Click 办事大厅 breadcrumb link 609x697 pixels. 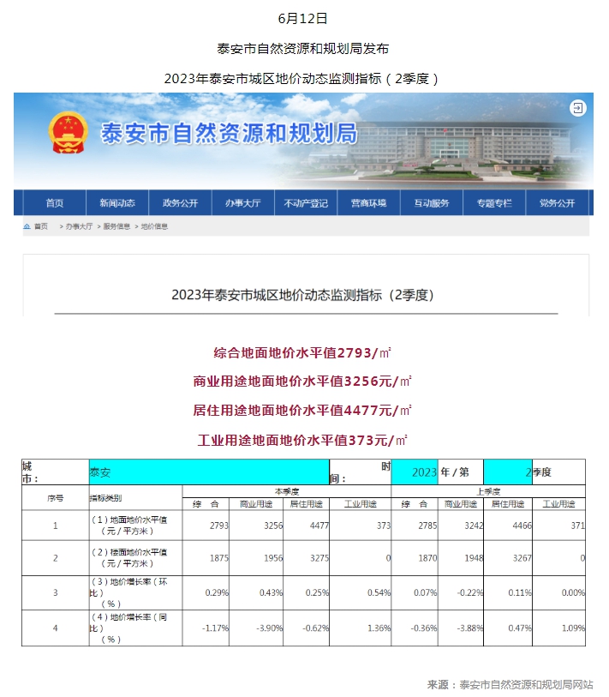coord(79,226)
